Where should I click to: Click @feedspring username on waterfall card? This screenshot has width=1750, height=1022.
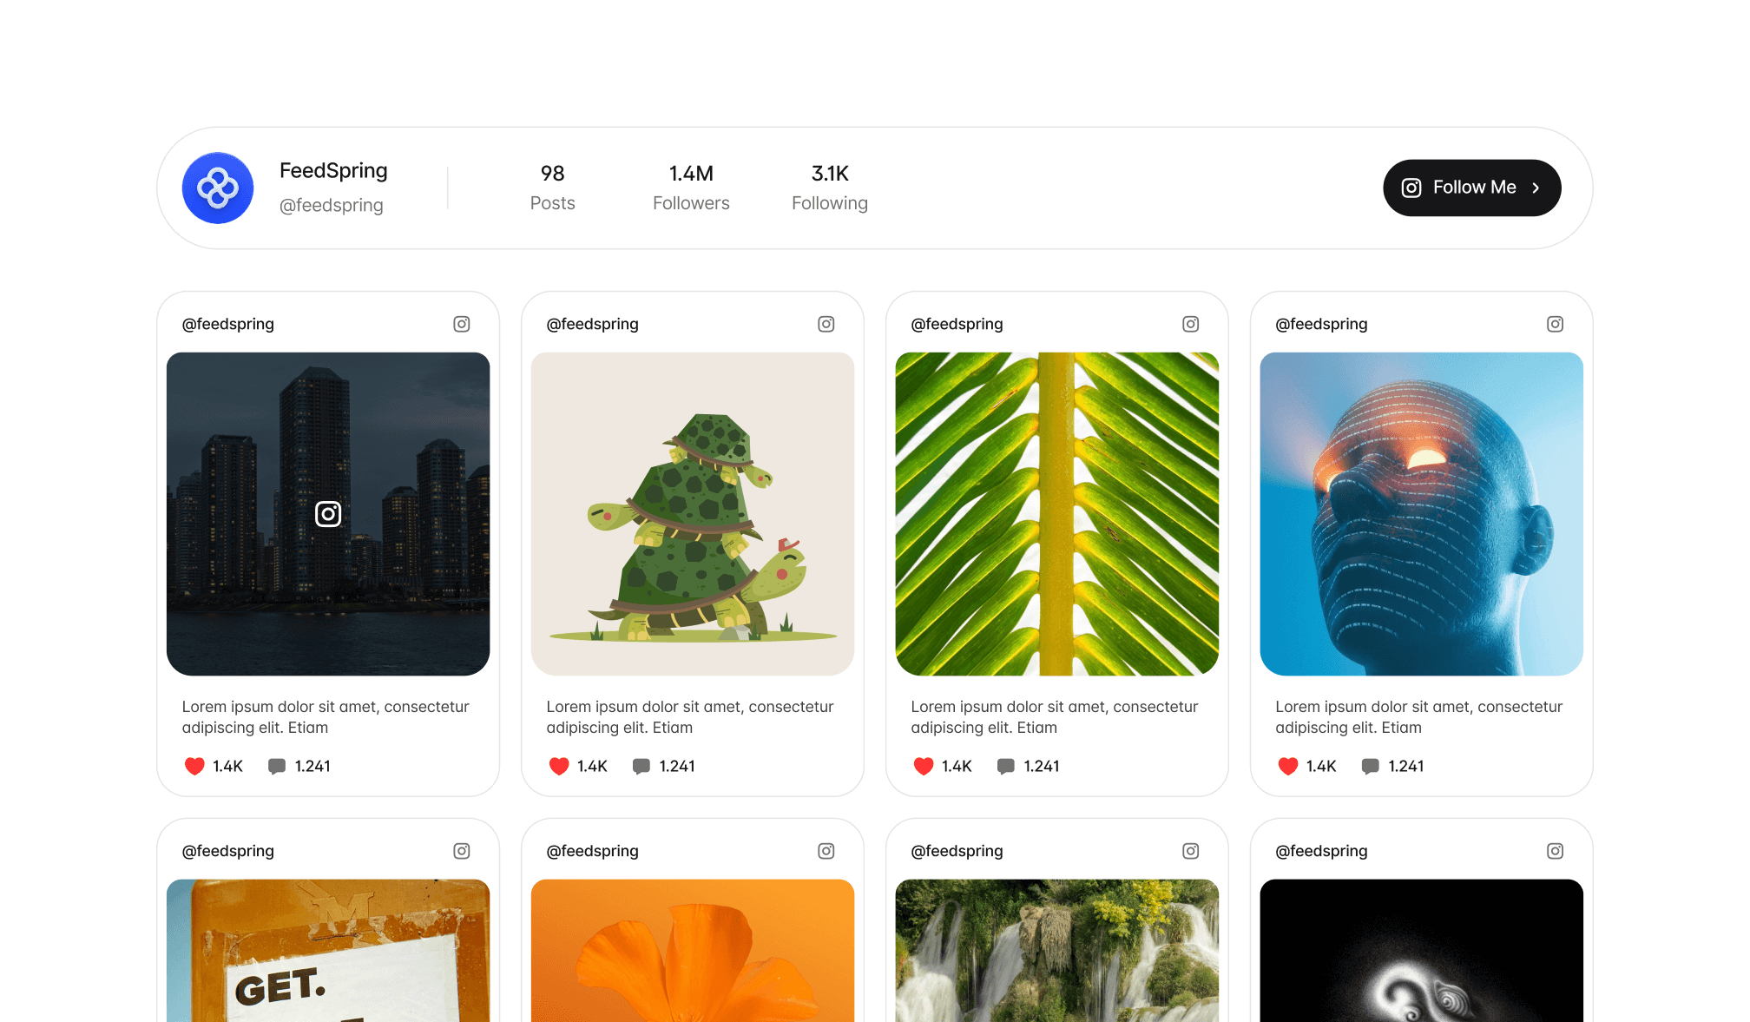(x=957, y=851)
